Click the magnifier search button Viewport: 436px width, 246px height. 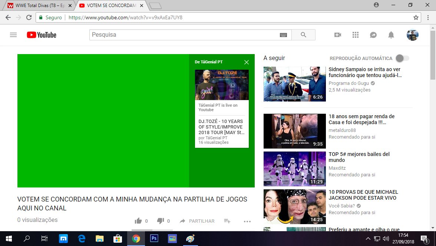click(303, 35)
